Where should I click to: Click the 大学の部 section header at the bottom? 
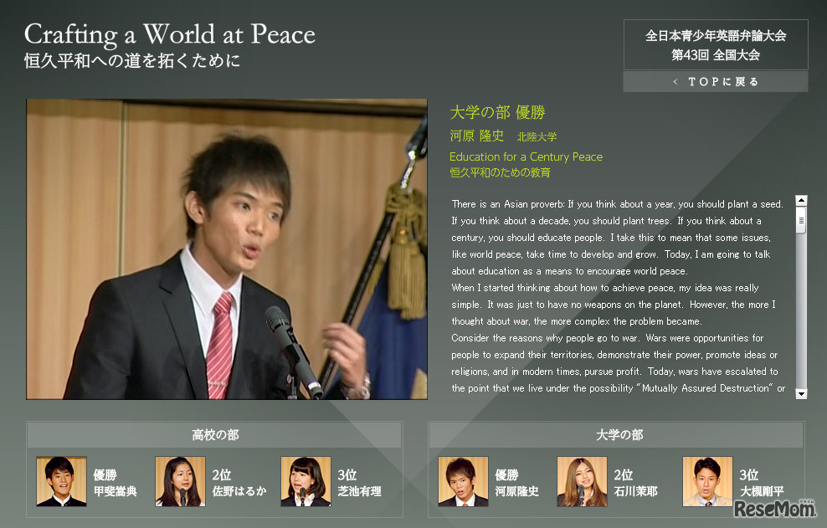(x=617, y=434)
